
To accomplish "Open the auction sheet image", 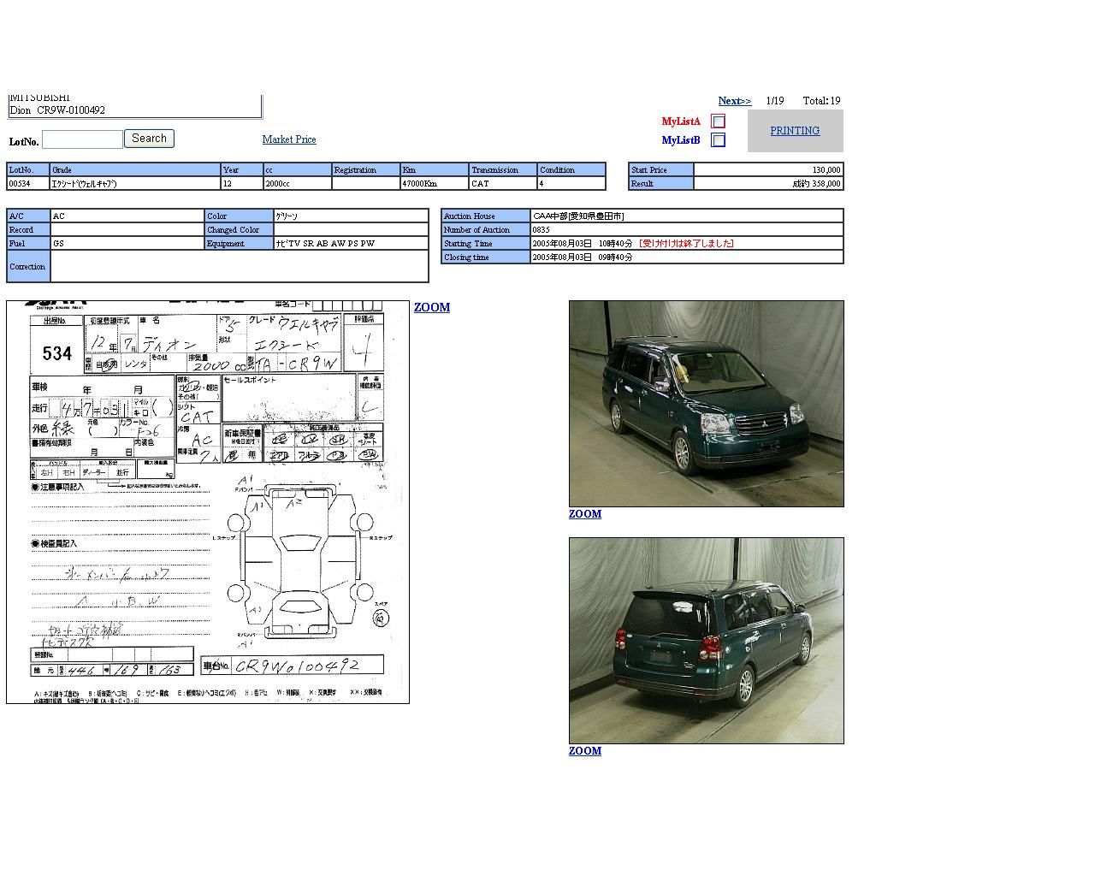I will pyautogui.click(x=208, y=502).
